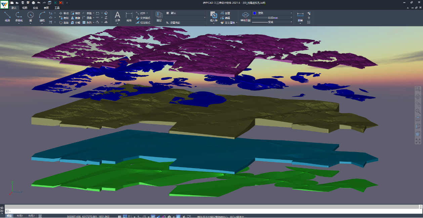Switch to the 视图 ribbon tab
This screenshot has height=218, width=423.
click(25, 7)
